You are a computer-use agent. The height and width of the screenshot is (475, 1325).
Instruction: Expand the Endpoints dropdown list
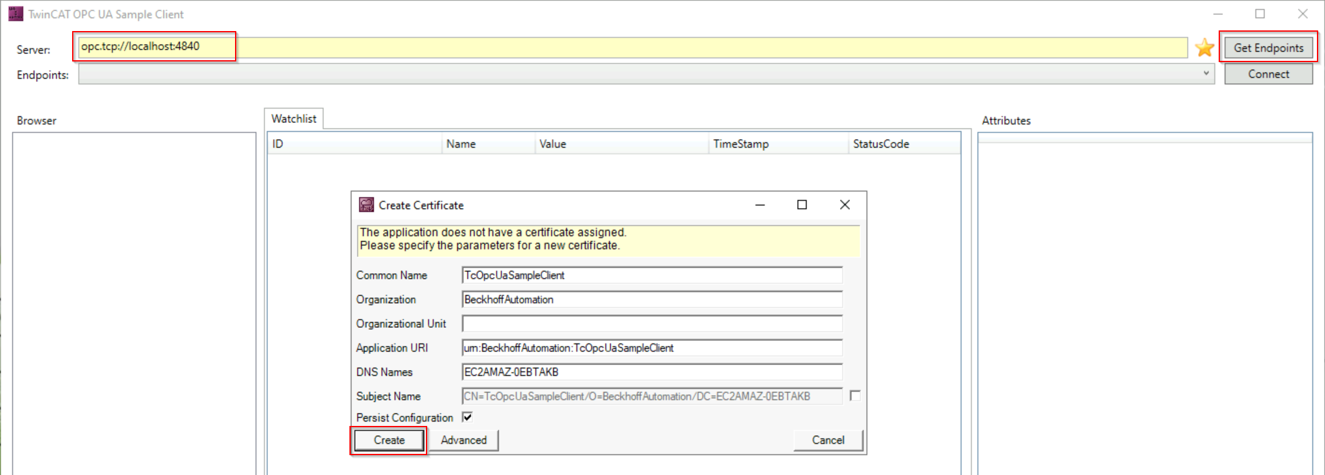coord(1206,74)
